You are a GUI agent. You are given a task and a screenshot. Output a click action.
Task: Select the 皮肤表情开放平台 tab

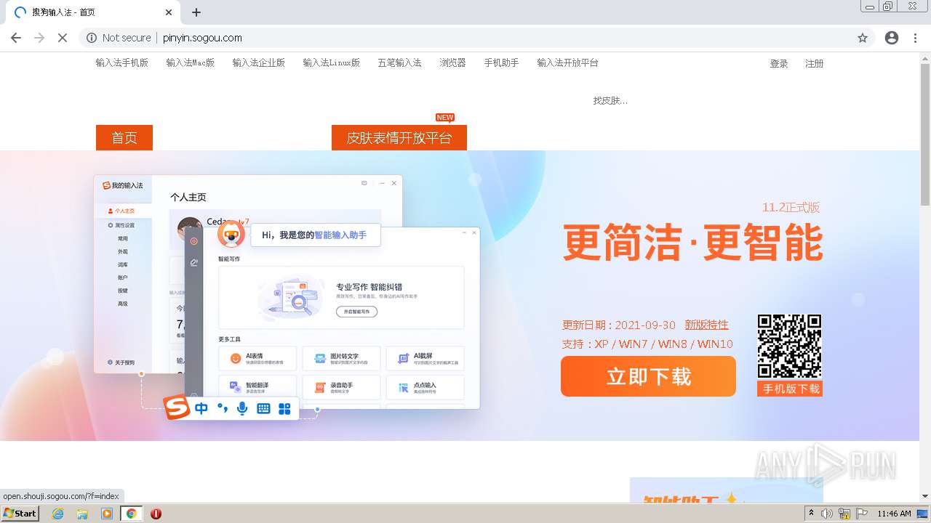coord(399,138)
